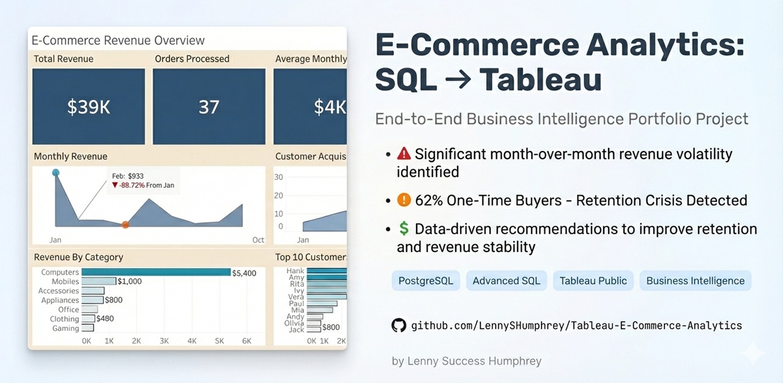This screenshot has width=783, height=383.
Task: Open the GitHub repository link
Action: click(576, 325)
